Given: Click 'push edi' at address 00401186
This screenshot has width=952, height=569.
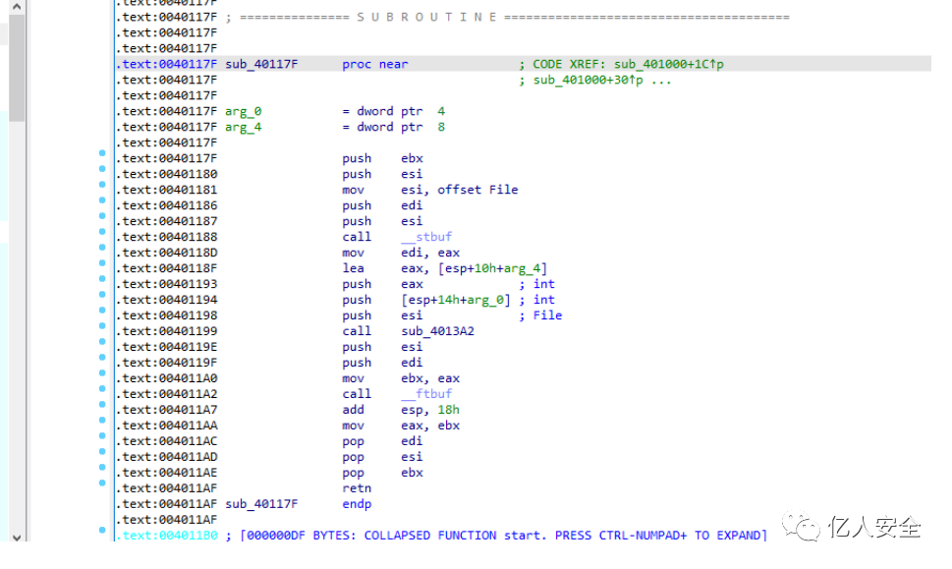Looking at the screenshot, I should pyautogui.click(x=382, y=205).
